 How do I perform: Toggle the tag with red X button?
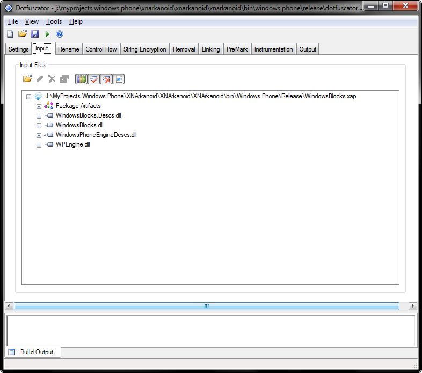tap(106, 79)
